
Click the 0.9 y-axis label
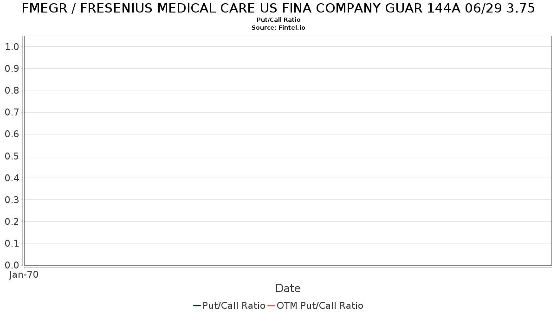(x=12, y=68)
